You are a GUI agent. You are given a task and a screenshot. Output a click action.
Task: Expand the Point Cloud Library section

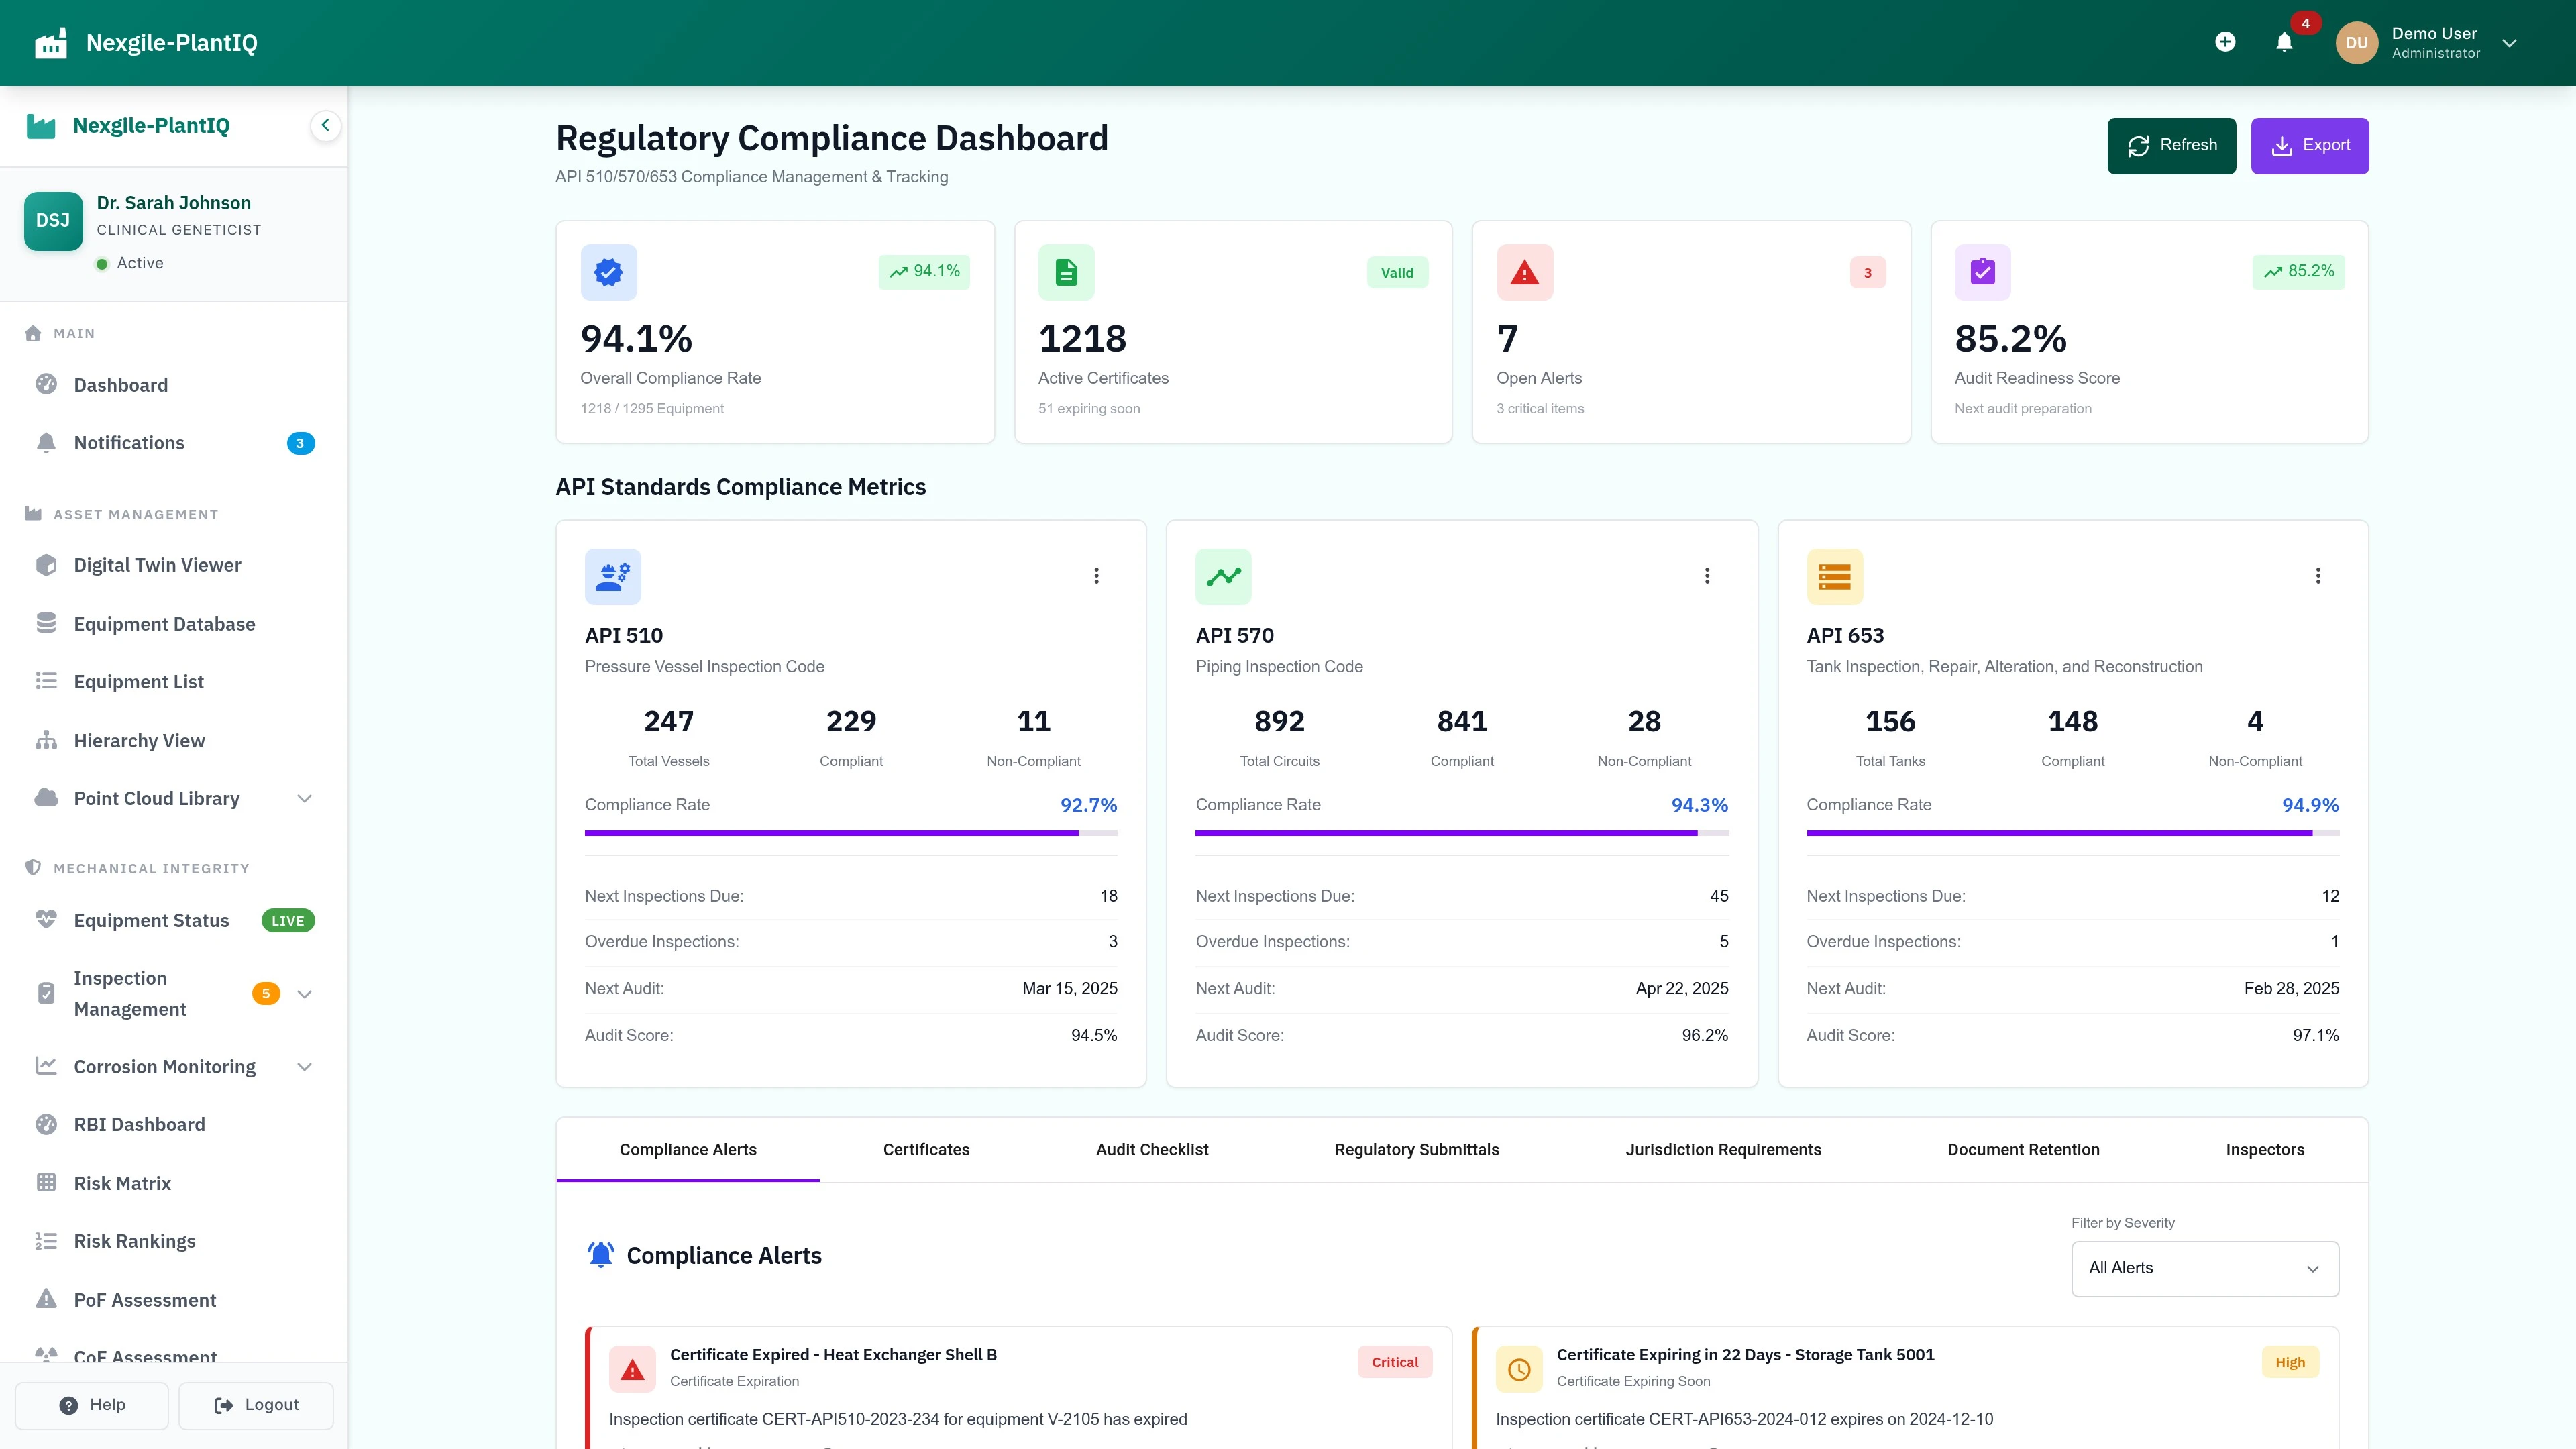304,798
